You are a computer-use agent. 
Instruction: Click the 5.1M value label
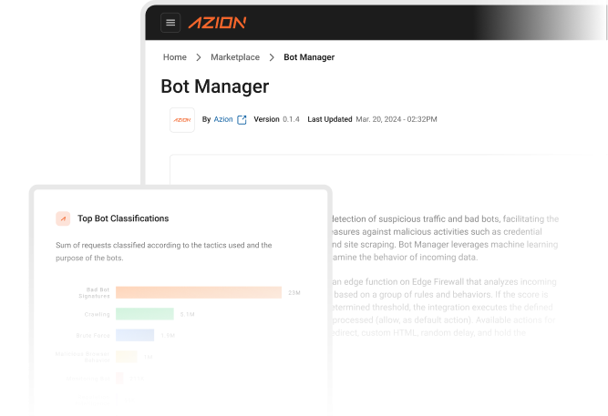(187, 314)
